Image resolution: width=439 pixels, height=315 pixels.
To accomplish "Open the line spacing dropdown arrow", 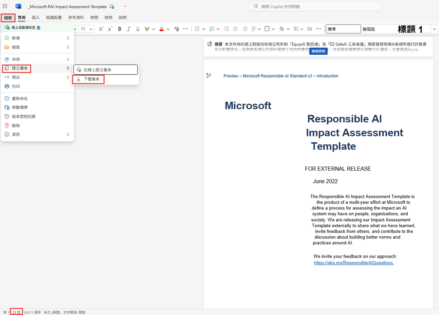I will [302, 29].
